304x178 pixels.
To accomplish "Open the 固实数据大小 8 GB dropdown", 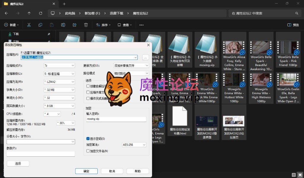I will click(59, 106).
